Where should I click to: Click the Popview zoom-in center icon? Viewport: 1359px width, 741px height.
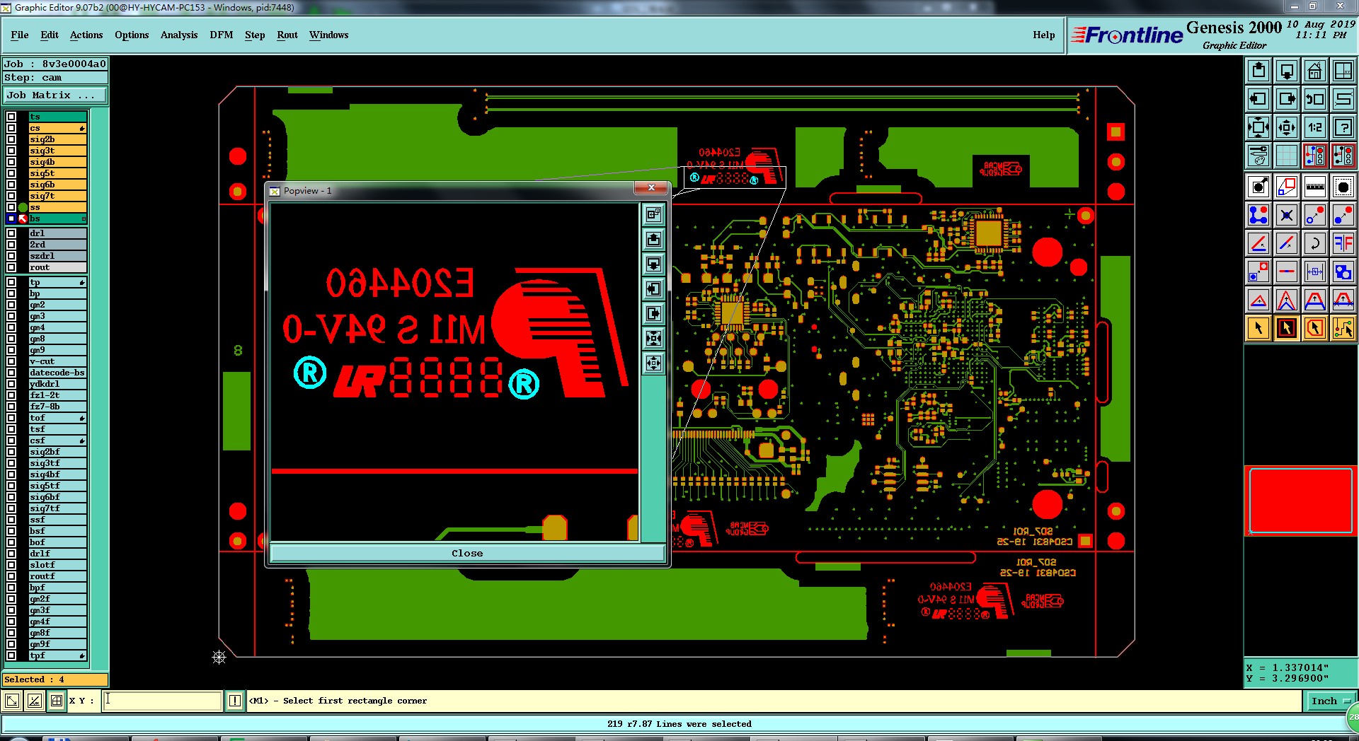(653, 339)
